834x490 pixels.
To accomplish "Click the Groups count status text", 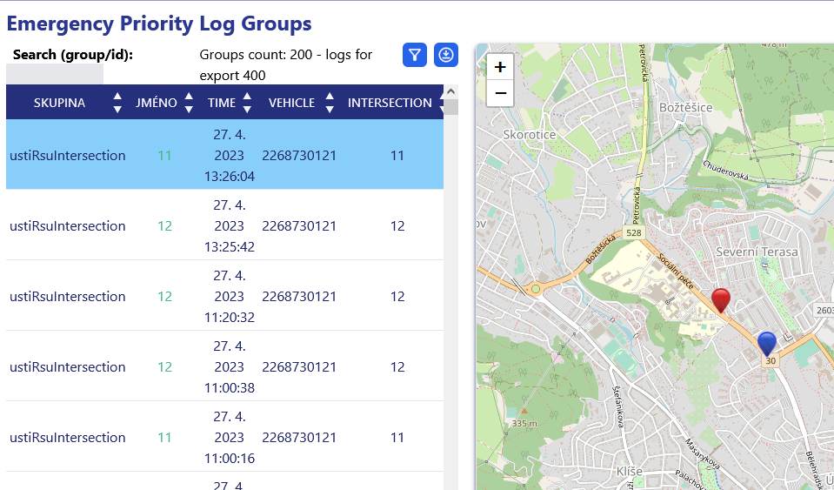I will (285, 65).
